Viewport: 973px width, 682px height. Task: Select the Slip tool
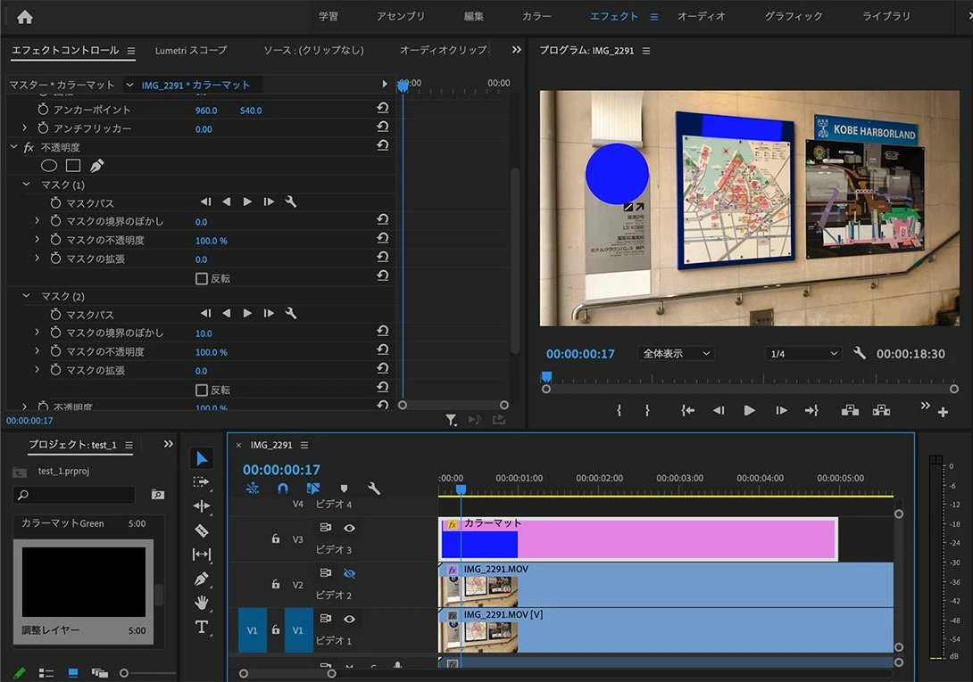(202, 555)
